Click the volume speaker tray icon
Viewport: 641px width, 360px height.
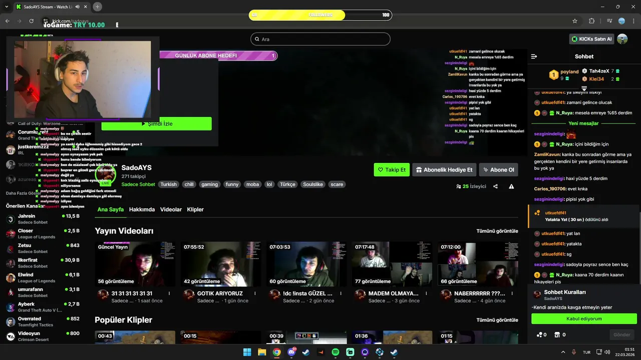click(x=607, y=352)
